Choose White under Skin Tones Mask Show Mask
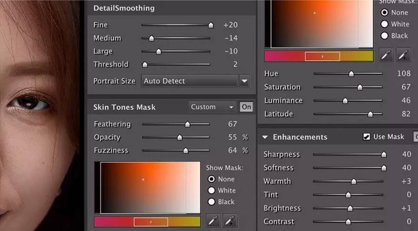 click(212, 190)
